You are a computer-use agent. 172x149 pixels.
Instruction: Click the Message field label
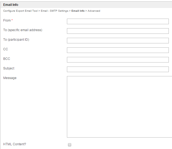coord(10,78)
